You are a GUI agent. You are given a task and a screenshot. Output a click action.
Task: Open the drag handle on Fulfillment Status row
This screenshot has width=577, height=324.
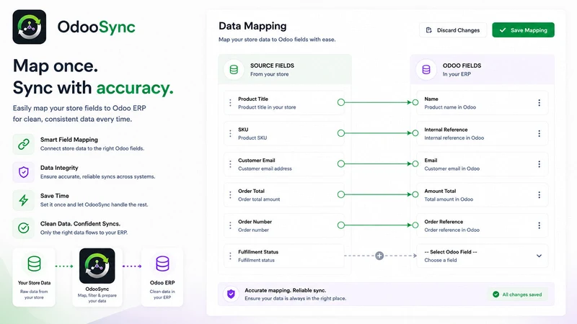click(x=230, y=256)
